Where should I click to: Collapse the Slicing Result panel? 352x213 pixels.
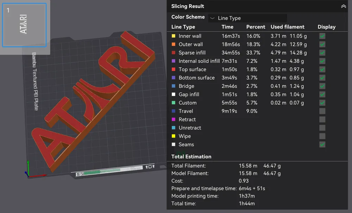tap(343, 6)
